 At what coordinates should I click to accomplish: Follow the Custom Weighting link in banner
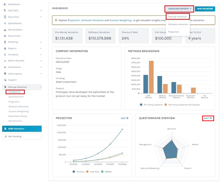click(120, 20)
